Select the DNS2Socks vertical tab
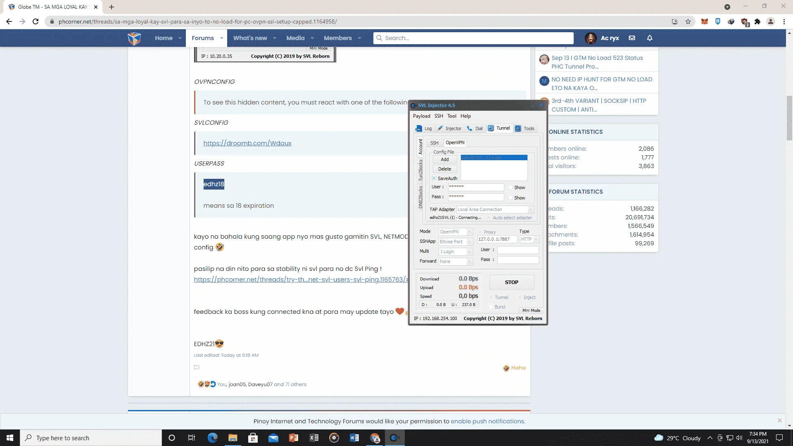Image resolution: width=793 pixels, height=446 pixels. (x=420, y=197)
